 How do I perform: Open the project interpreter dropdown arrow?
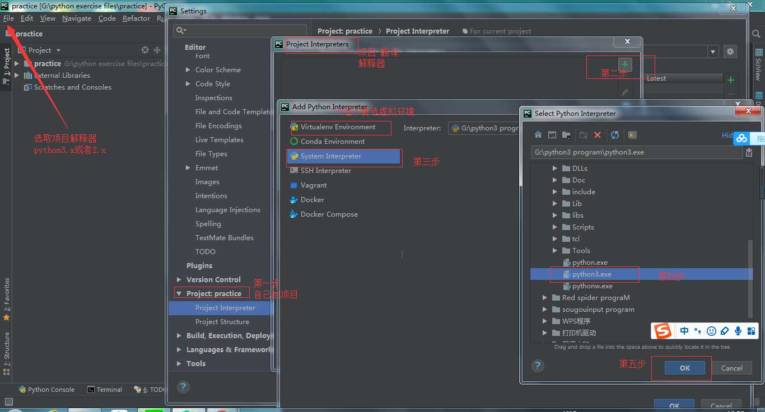(713, 52)
